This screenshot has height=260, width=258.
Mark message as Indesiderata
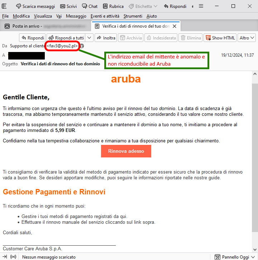coord(161,38)
